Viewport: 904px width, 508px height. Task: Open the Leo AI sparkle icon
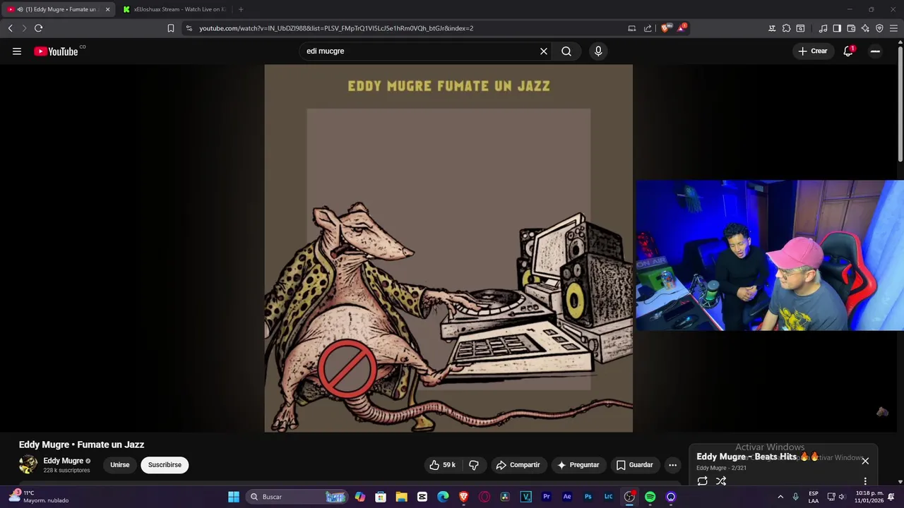865,28
